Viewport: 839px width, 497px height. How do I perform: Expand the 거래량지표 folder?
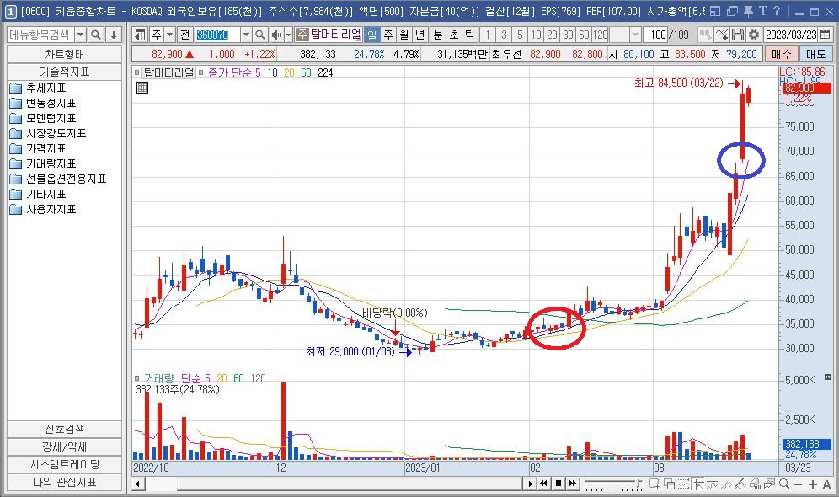(x=43, y=163)
